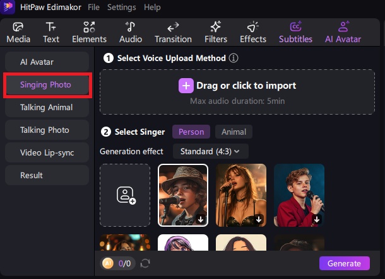
Task: Open the Audio panel icon
Action: pos(131,27)
